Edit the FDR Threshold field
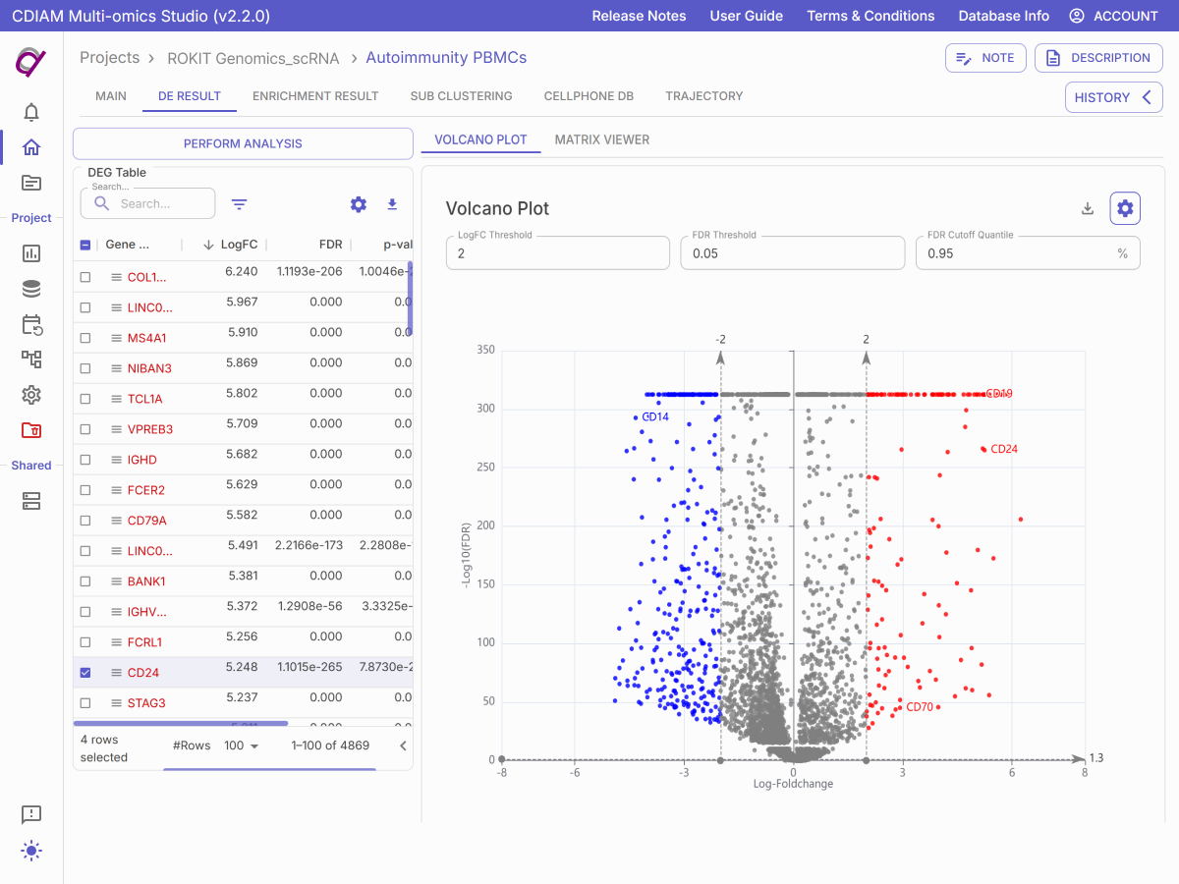The image size is (1179, 884). click(x=793, y=252)
